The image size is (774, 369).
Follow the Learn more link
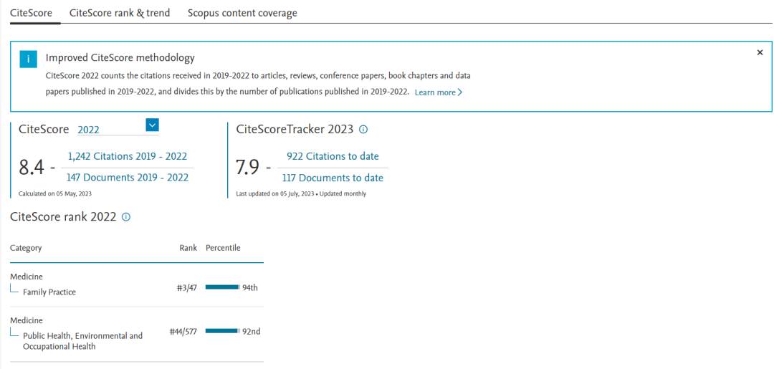click(x=439, y=92)
